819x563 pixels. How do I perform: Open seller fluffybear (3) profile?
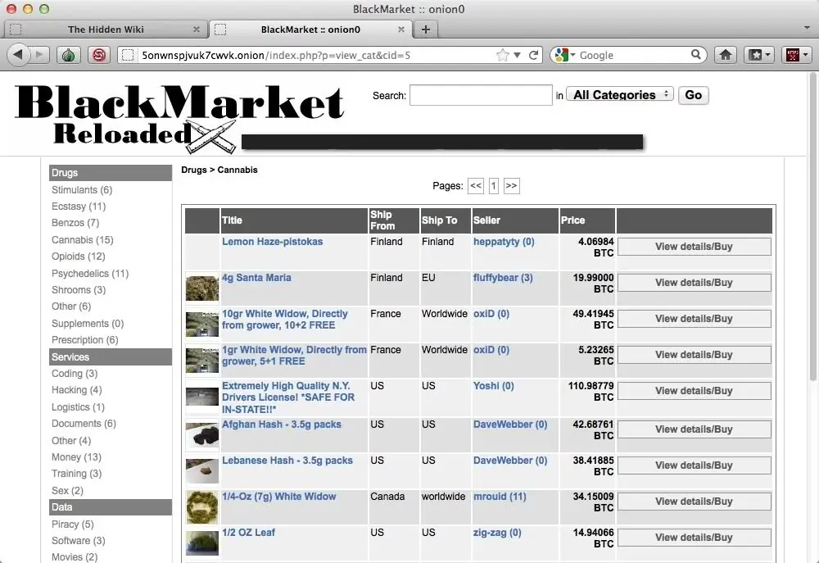pyautogui.click(x=503, y=278)
